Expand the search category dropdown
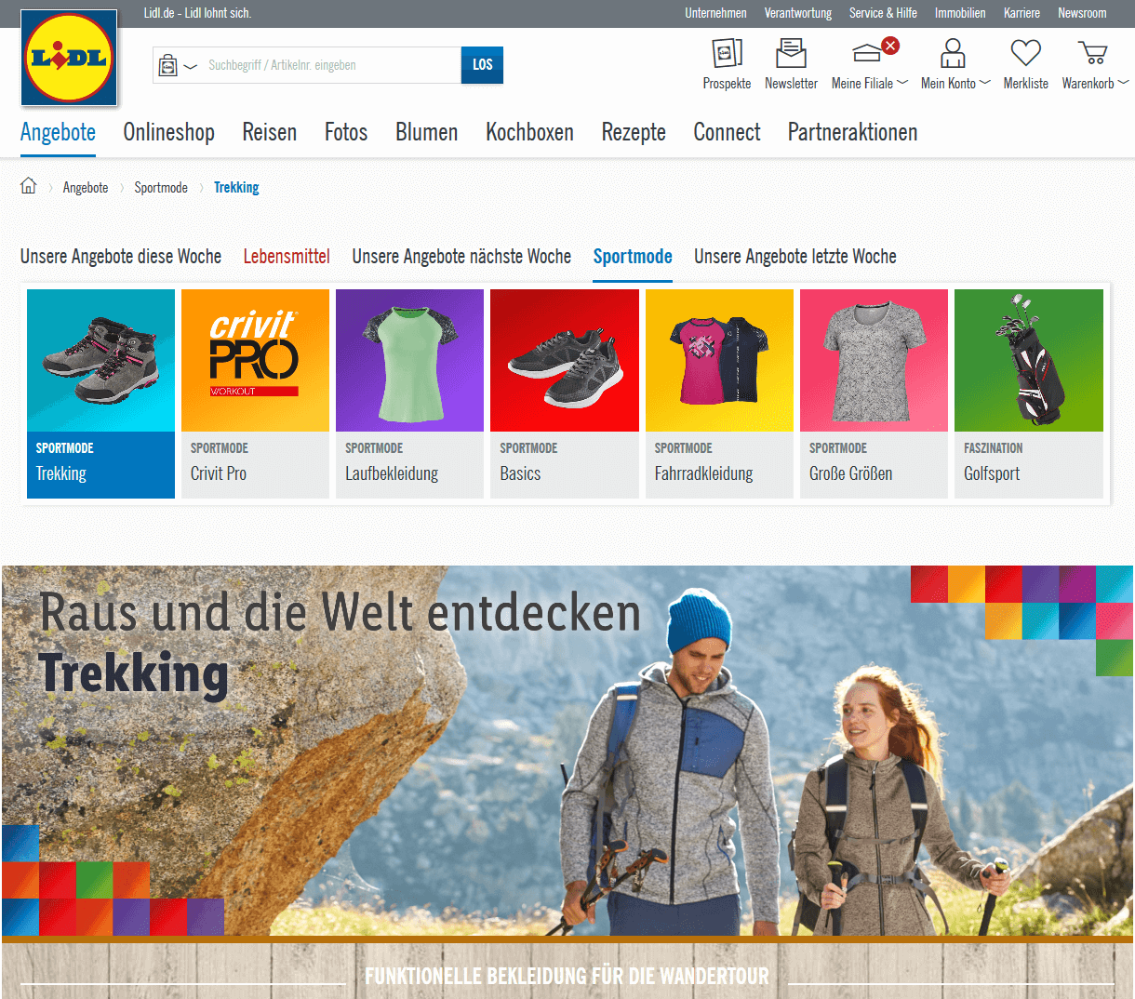The height and width of the screenshot is (999, 1135). coord(178,66)
